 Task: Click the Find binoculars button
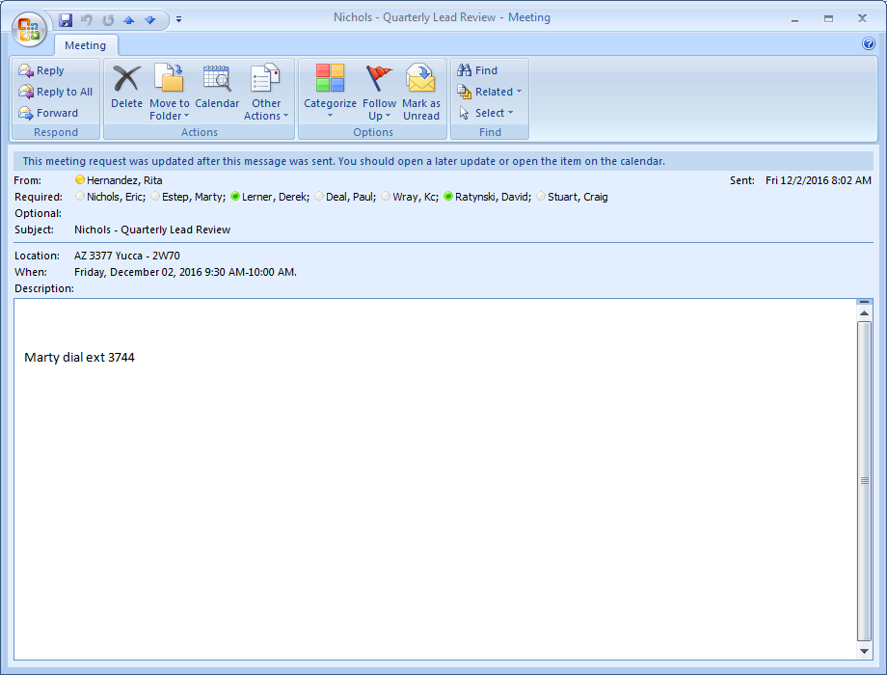coord(477,70)
